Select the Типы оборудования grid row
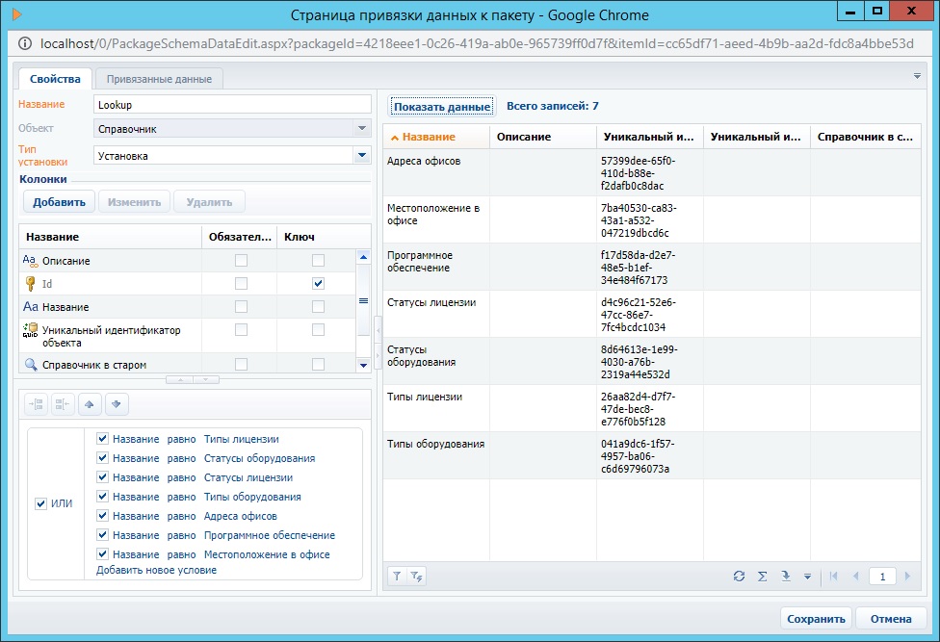The width and height of the screenshot is (940, 642). click(x=652, y=455)
